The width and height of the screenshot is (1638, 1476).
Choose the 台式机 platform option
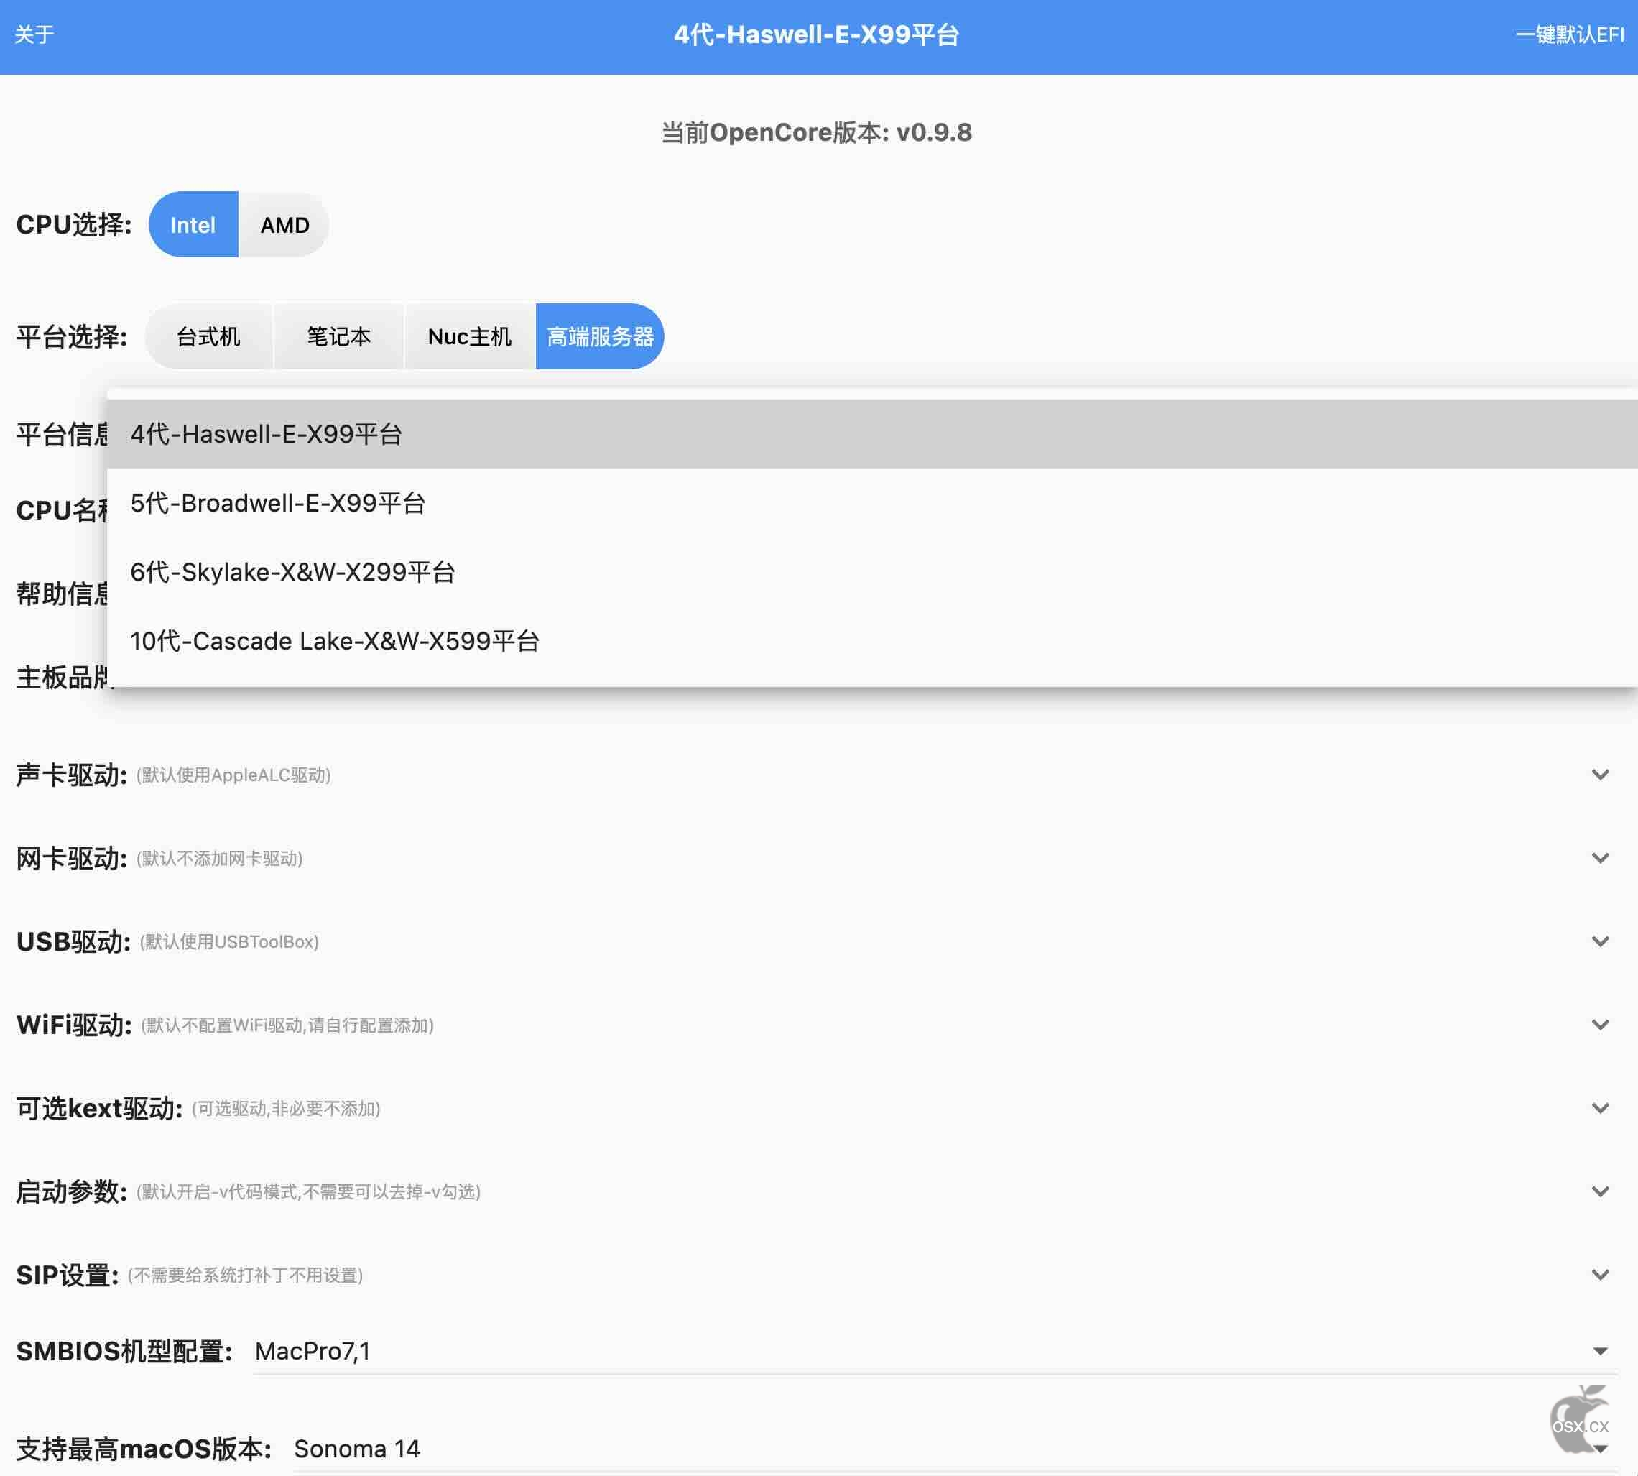pos(208,336)
